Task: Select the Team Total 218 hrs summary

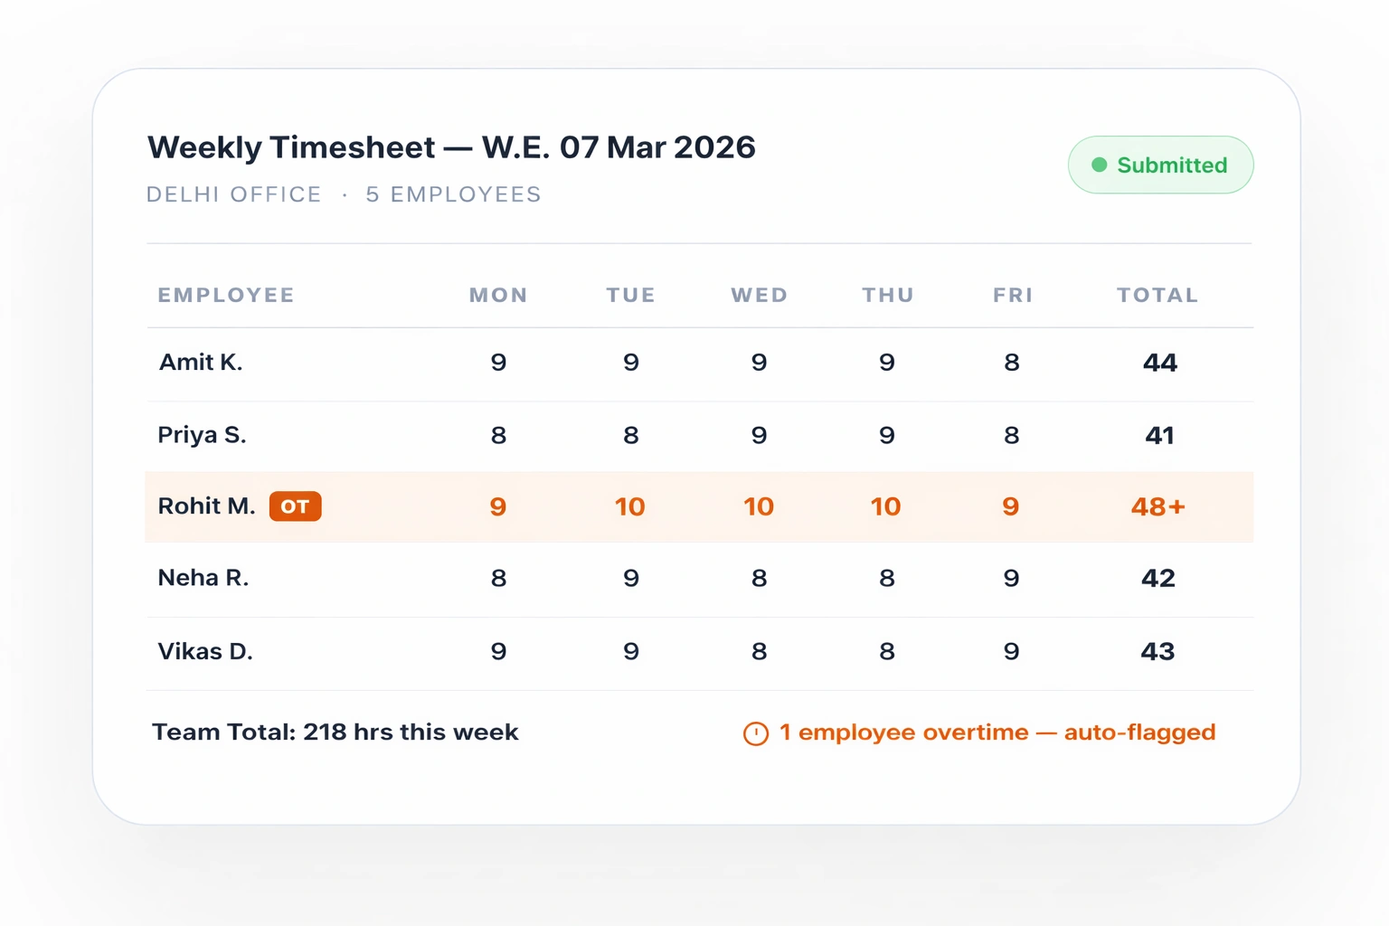Action: (x=335, y=732)
